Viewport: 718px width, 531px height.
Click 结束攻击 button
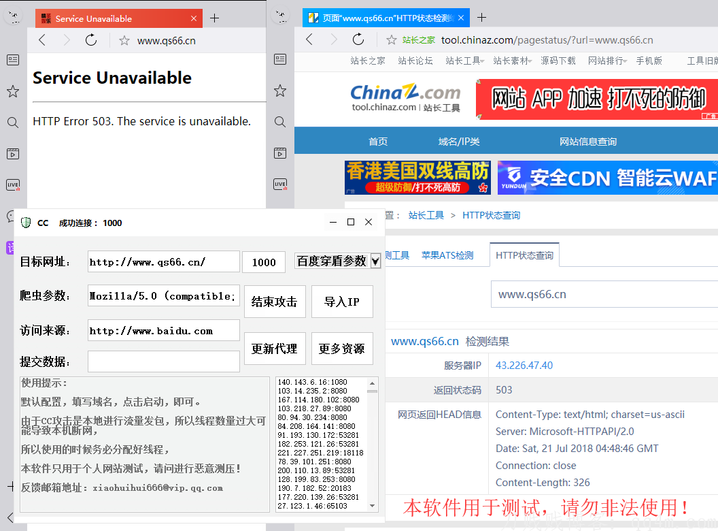275,302
